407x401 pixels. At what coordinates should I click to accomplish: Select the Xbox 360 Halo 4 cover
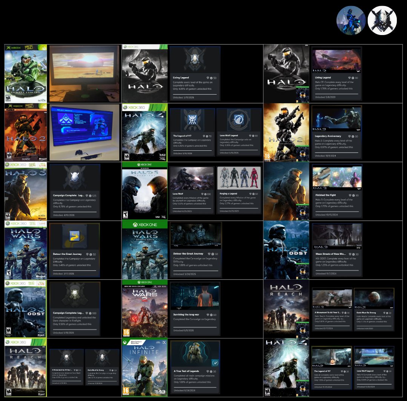(x=145, y=133)
